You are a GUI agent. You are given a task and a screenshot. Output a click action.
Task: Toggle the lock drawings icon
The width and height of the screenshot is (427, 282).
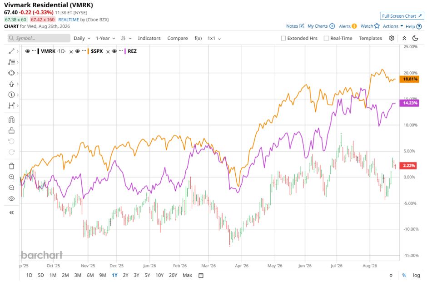pyautogui.click(x=11, y=130)
